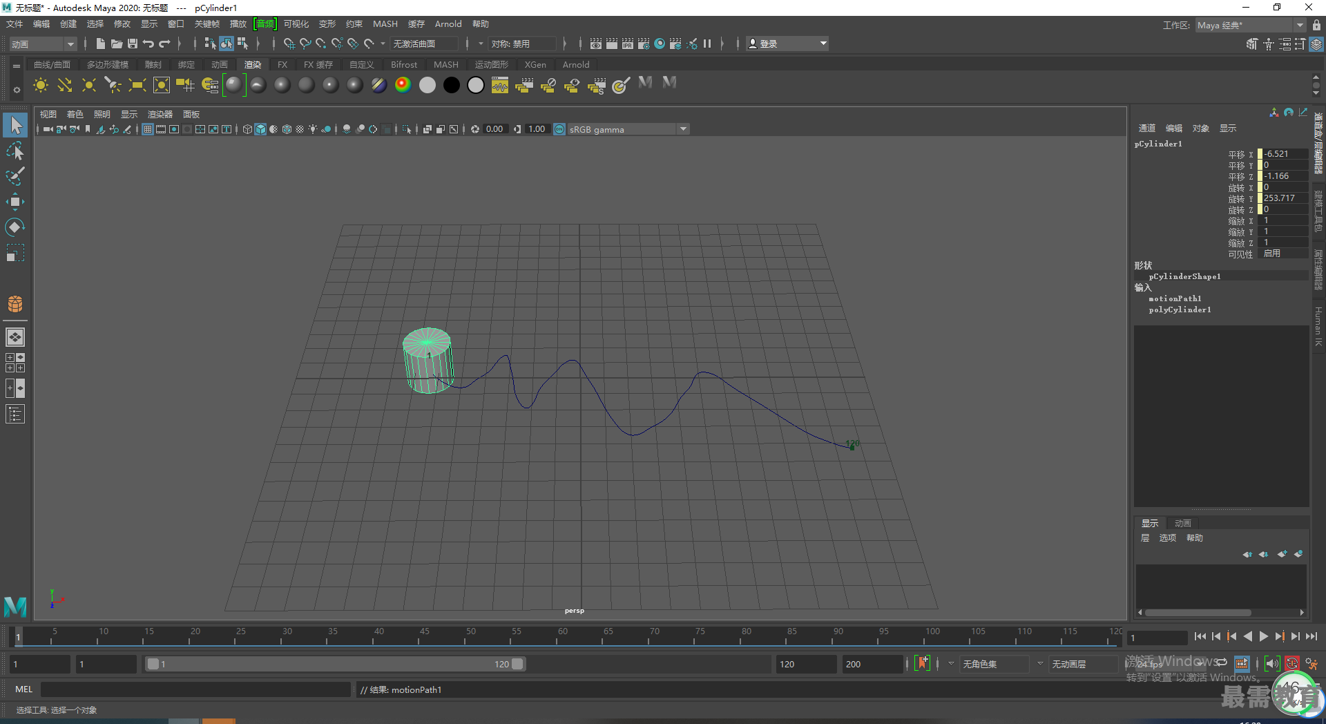Image resolution: width=1326 pixels, height=724 pixels.
Task: Open the render view clapboard icon
Action: 596,44
